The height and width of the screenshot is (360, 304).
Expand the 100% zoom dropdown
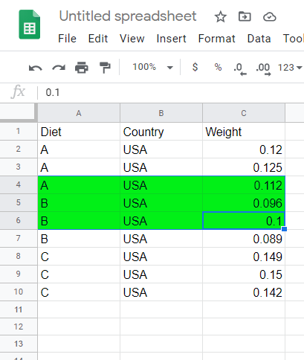click(x=152, y=67)
